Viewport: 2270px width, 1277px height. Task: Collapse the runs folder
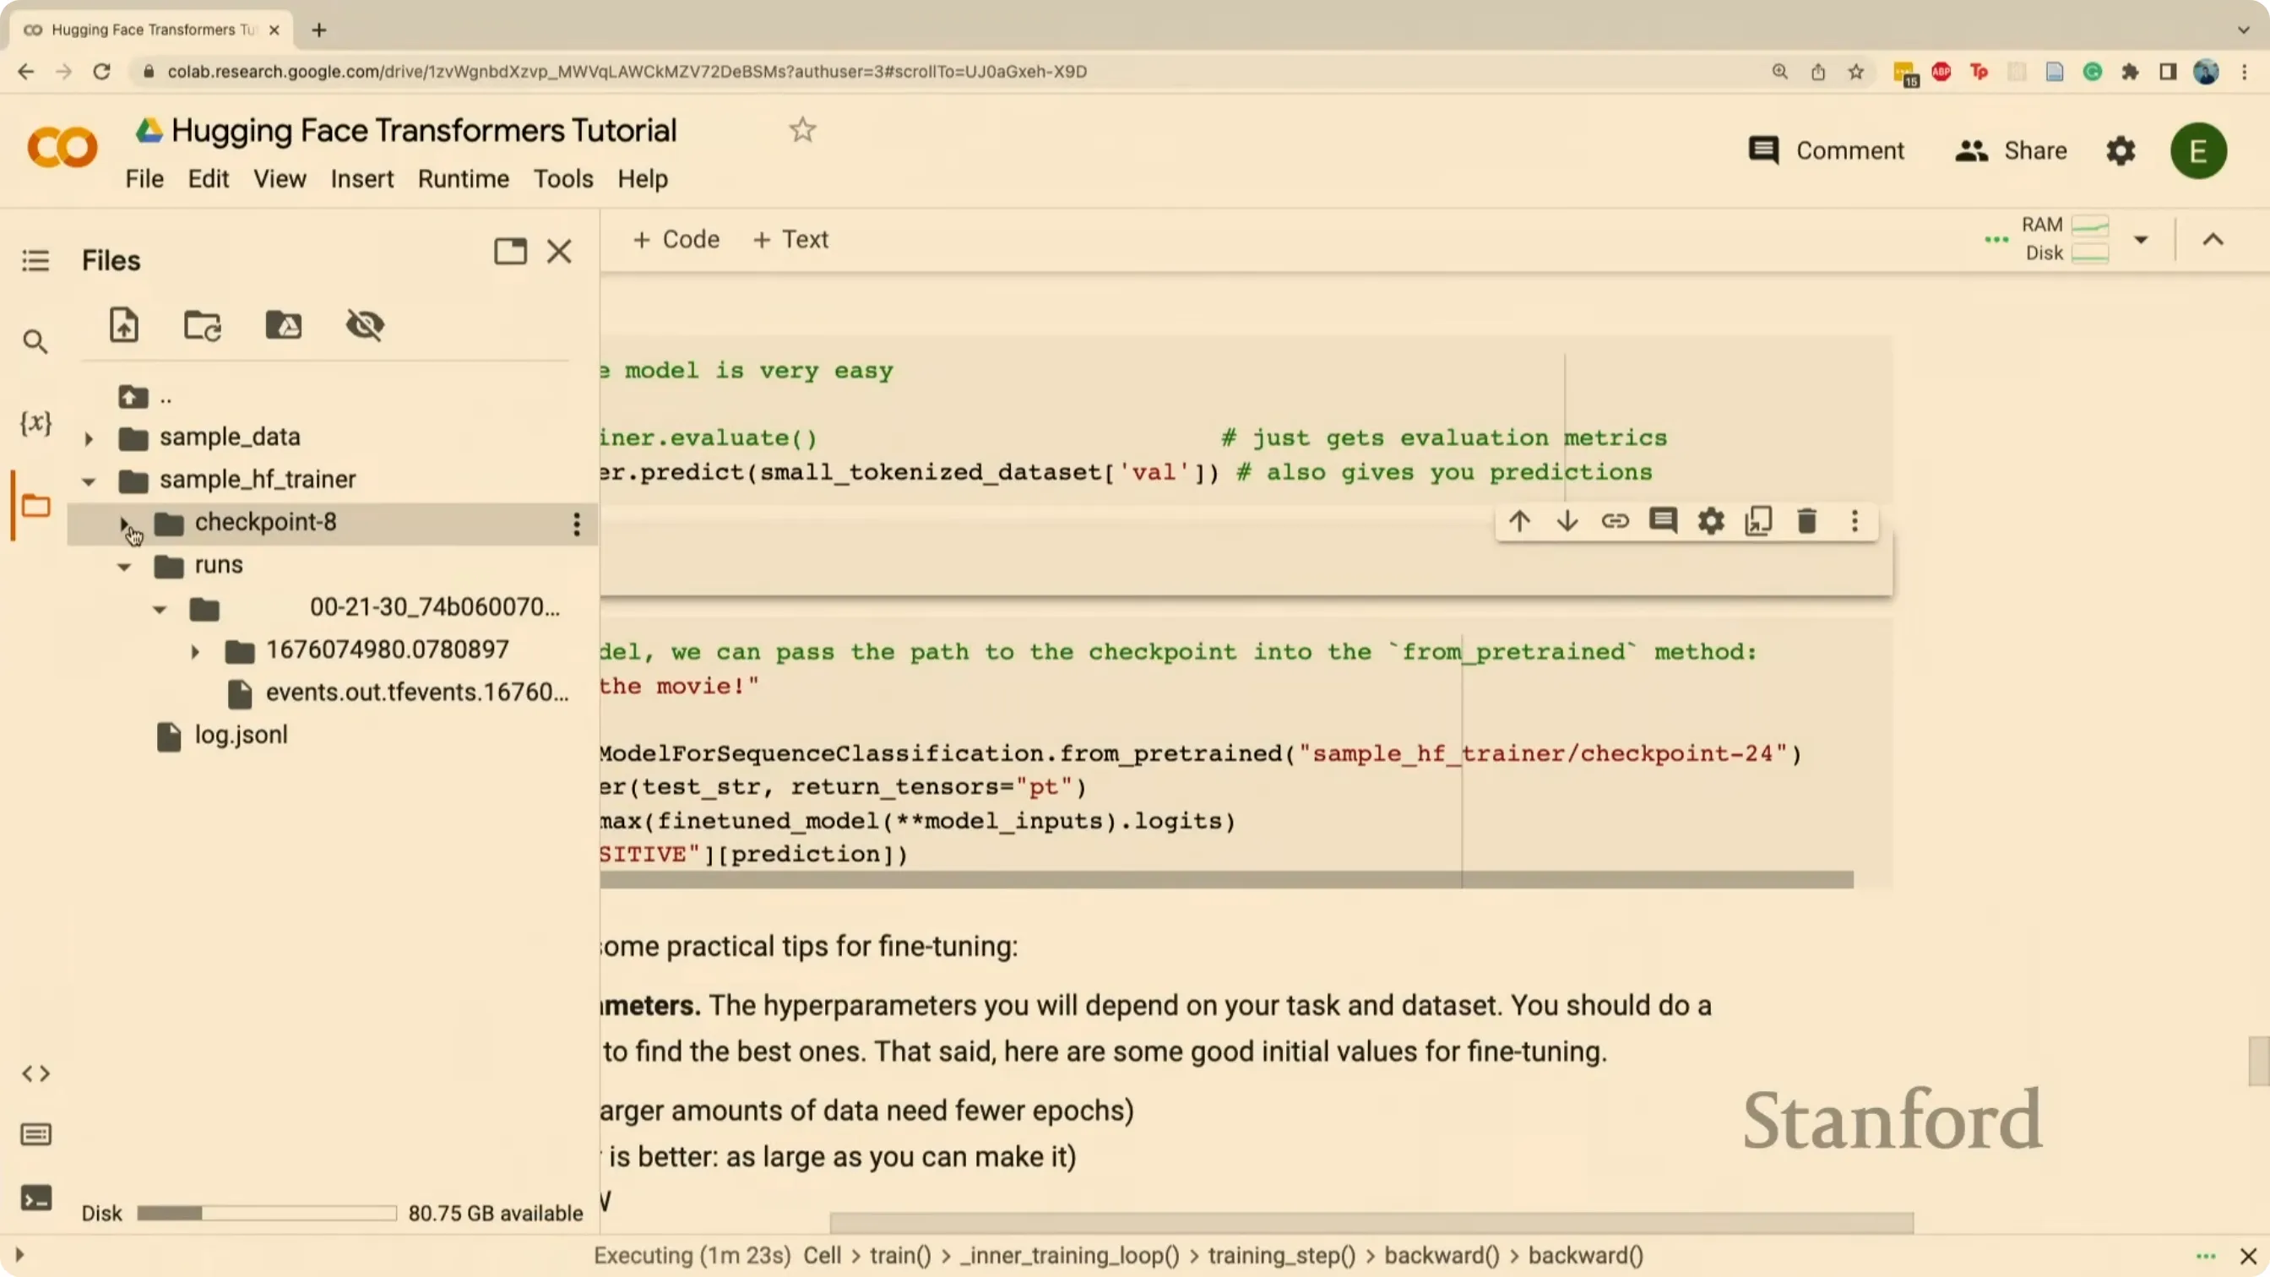124,567
